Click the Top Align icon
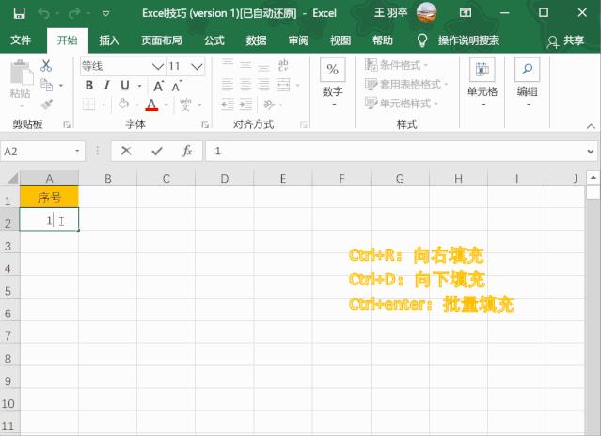This screenshot has height=436, width=601. 228,64
